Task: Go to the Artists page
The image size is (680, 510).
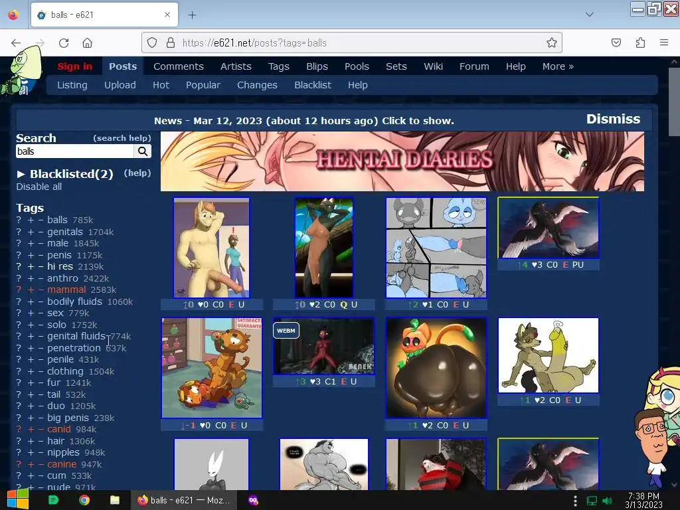Action: (x=236, y=66)
